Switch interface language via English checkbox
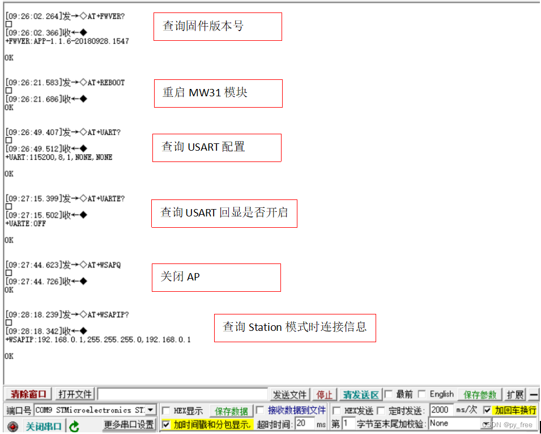Screen dimensions: 541x434 [421, 394]
